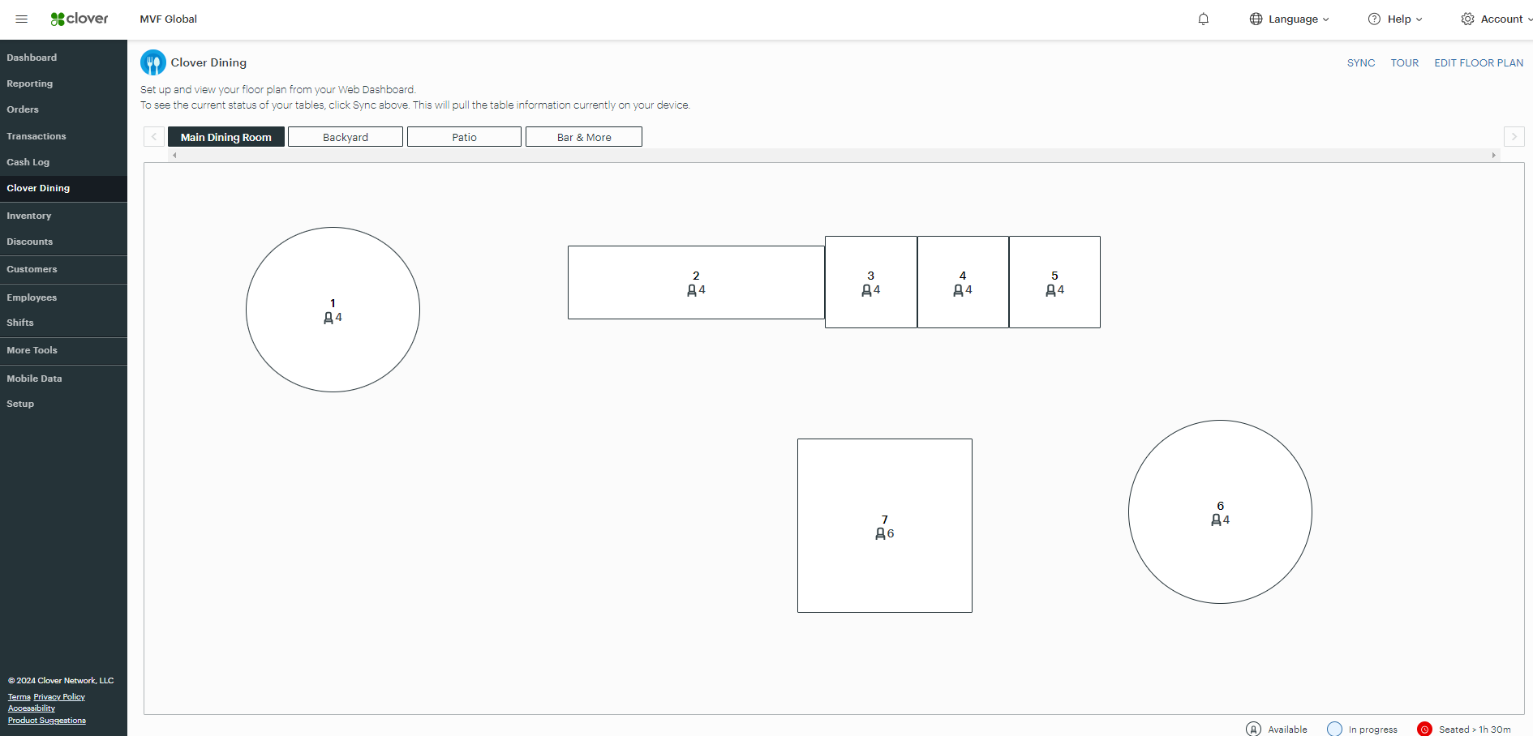Select round table 6 on the floor plan
This screenshot has height=736, width=1533.
click(x=1219, y=512)
